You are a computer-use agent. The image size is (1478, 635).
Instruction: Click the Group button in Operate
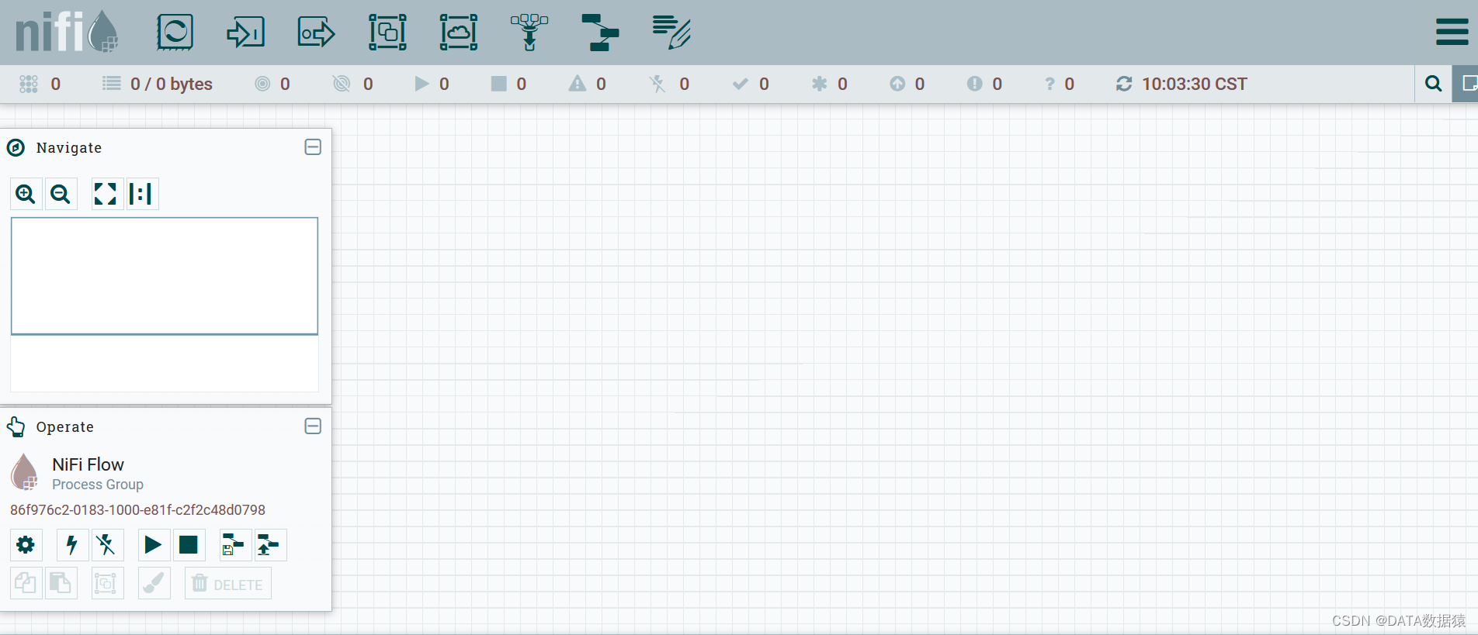107,583
